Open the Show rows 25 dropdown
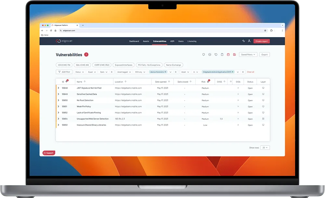Viewport: 325px width, 198px height. point(265,148)
